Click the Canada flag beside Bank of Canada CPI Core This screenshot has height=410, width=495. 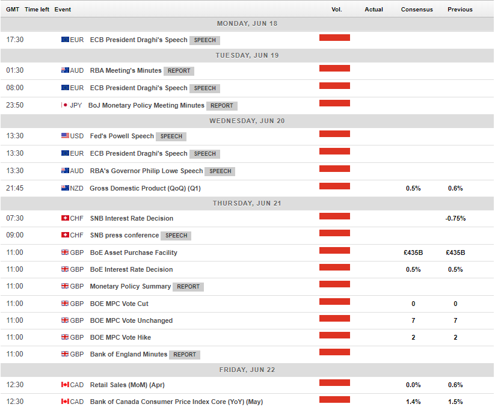coord(65,402)
